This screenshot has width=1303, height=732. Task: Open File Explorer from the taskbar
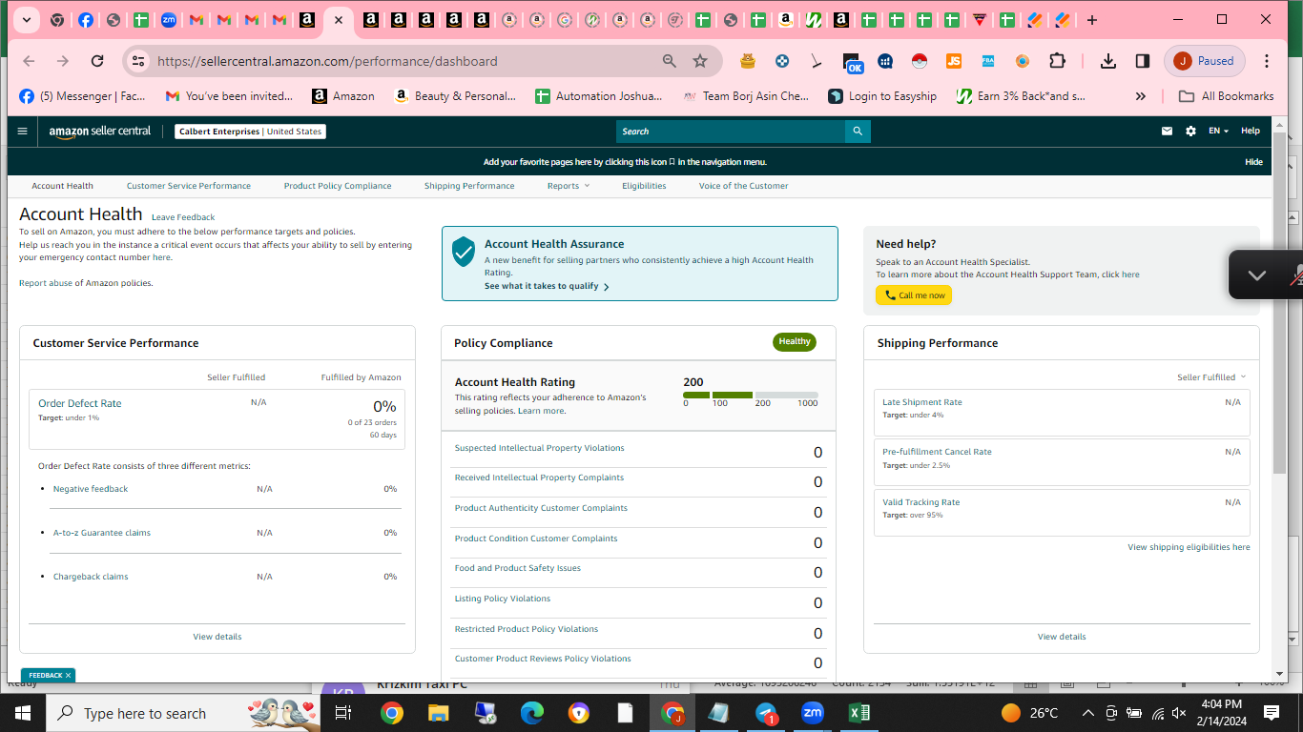click(438, 713)
